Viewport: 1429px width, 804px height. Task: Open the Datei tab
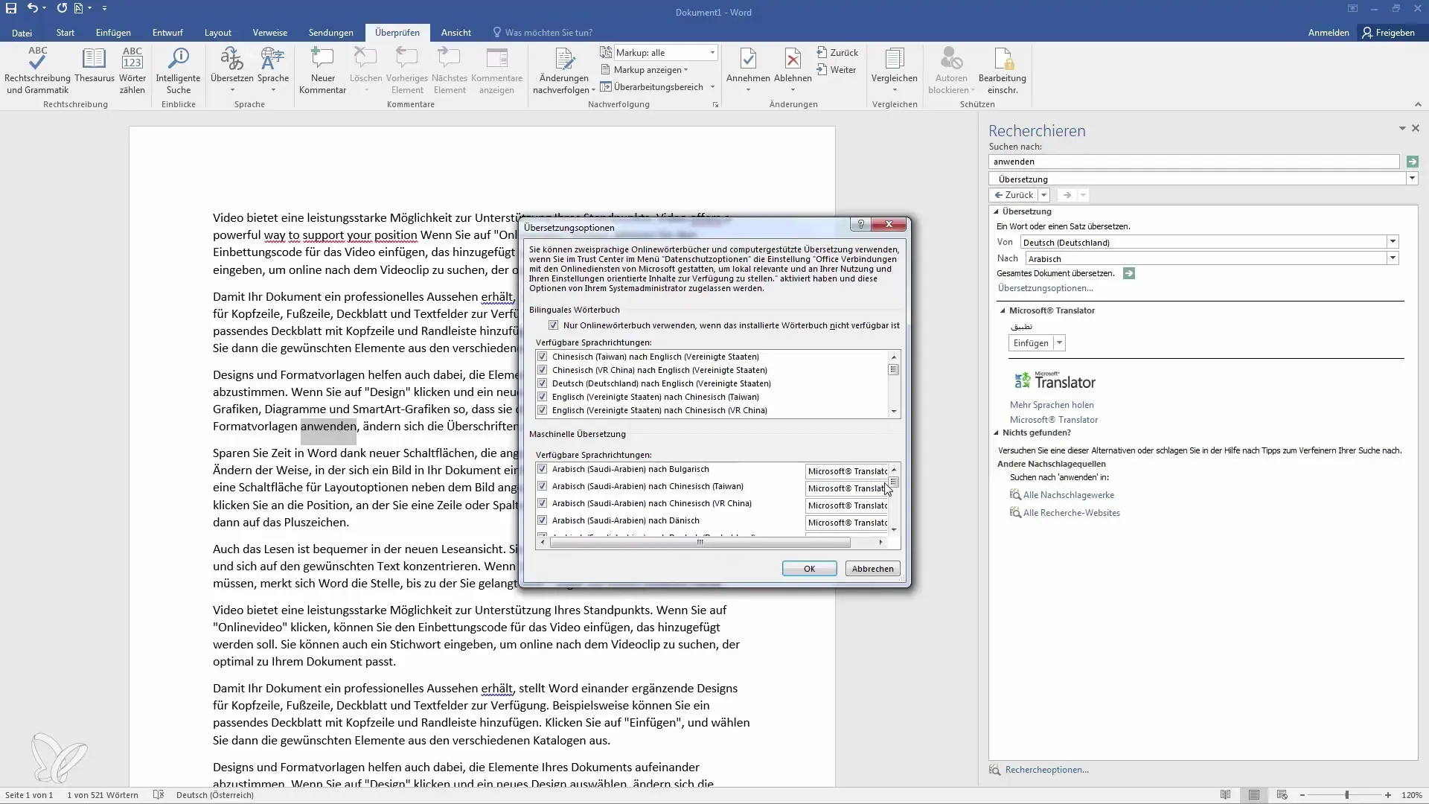[22, 33]
